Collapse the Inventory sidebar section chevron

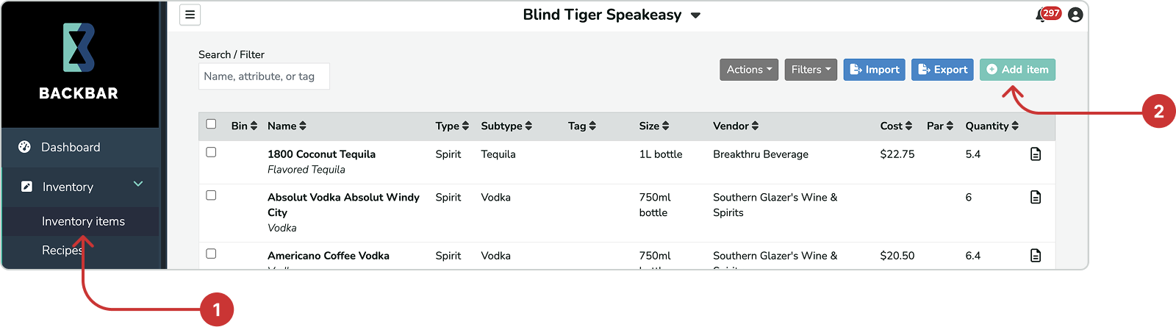[138, 184]
